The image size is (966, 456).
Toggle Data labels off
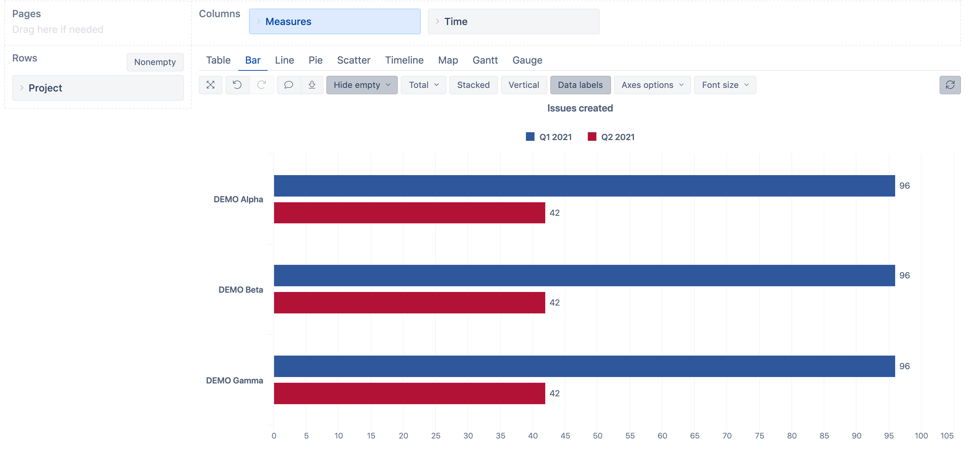[x=580, y=85]
